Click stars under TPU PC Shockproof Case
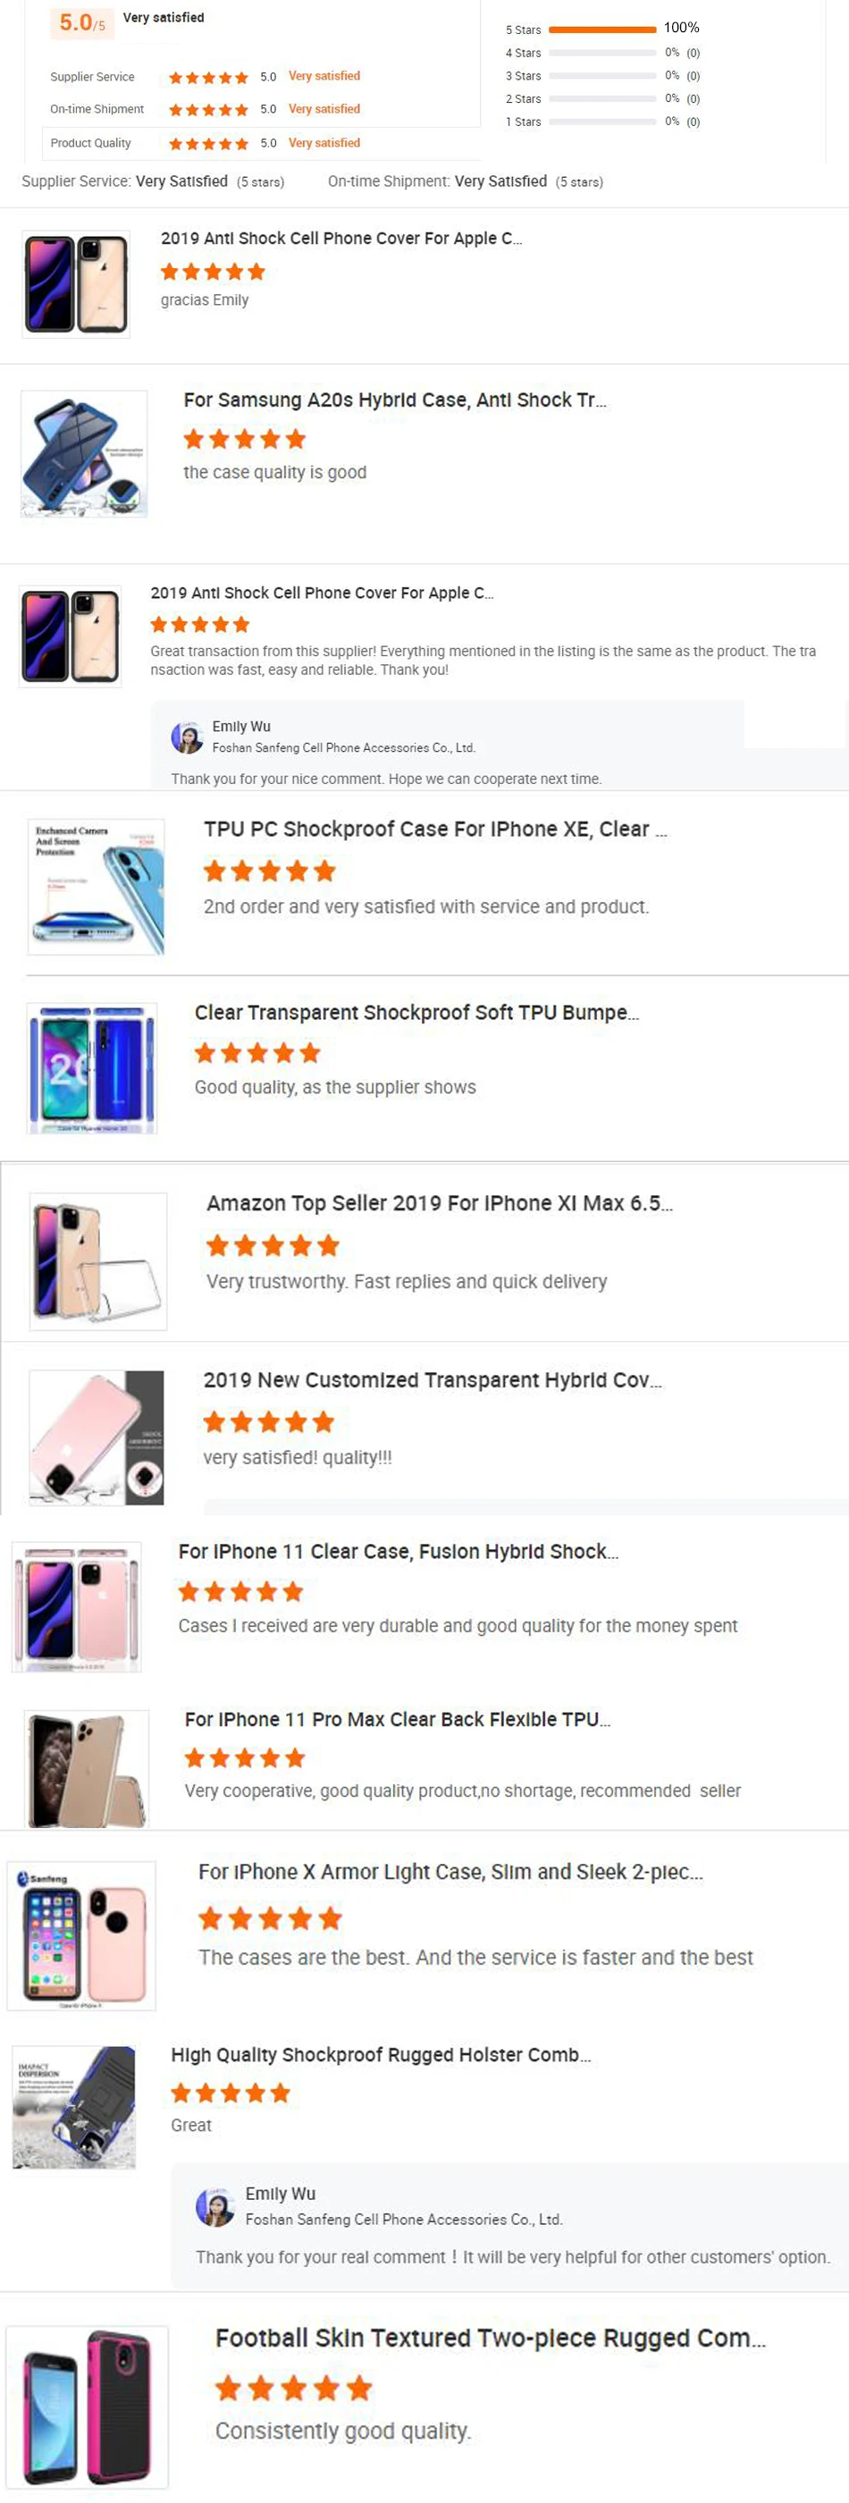 pyautogui.click(x=270, y=871)
